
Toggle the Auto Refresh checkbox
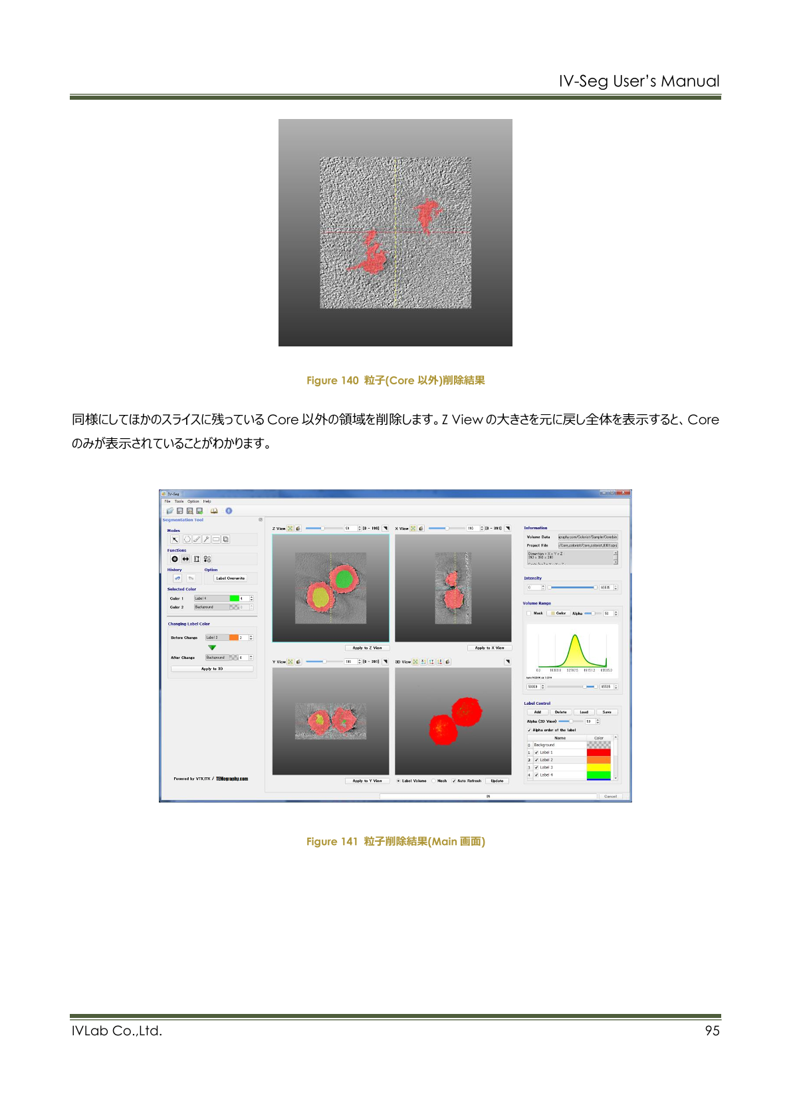click(454, 781)
